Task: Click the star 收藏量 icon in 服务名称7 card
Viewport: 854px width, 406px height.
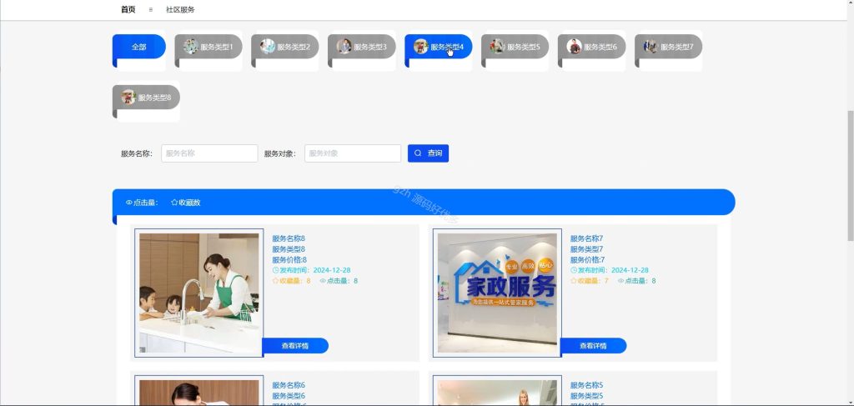Action: coord(574,281)
